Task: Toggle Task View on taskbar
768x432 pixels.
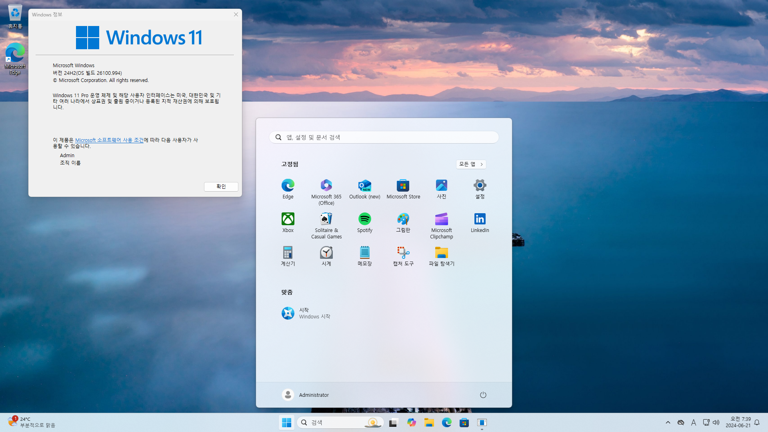Action: click(394, 422)
